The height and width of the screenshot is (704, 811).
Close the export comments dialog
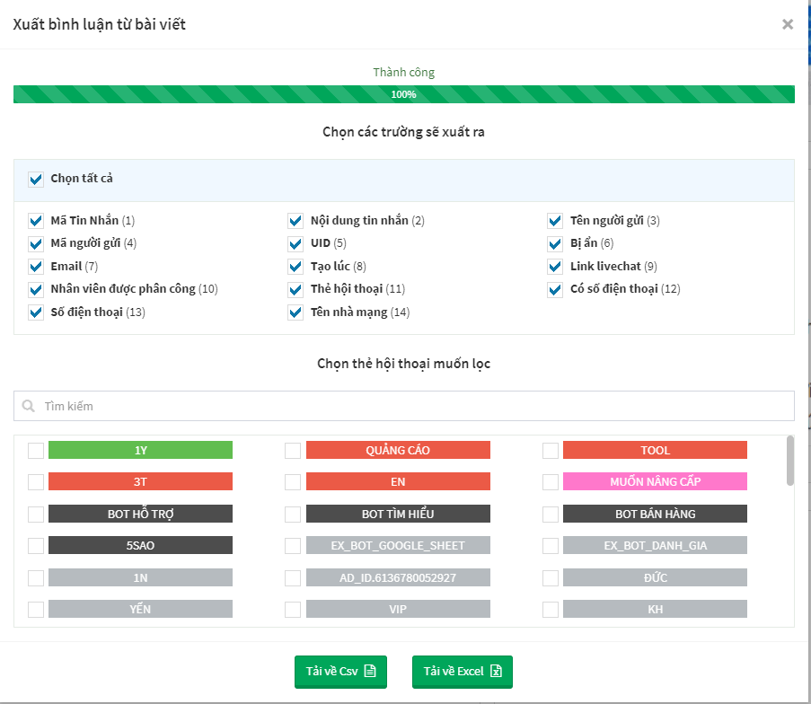point(788,24)
